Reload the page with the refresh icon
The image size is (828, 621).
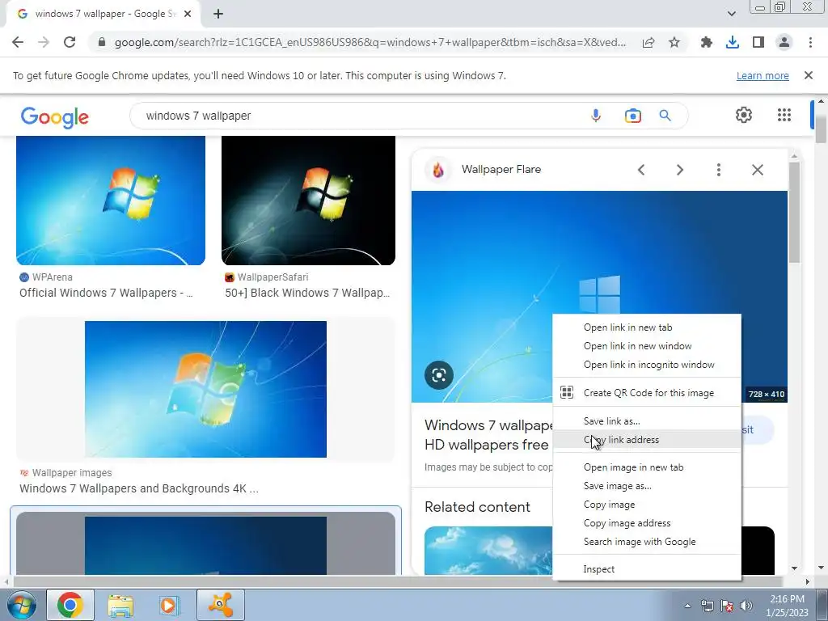coord(70,42)
